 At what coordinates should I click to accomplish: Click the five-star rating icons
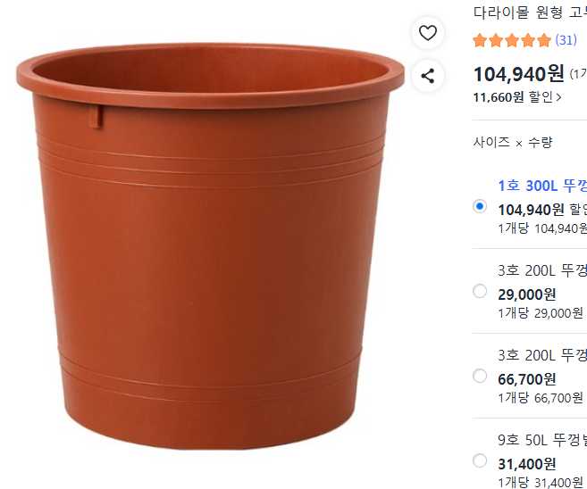[512, 40]
